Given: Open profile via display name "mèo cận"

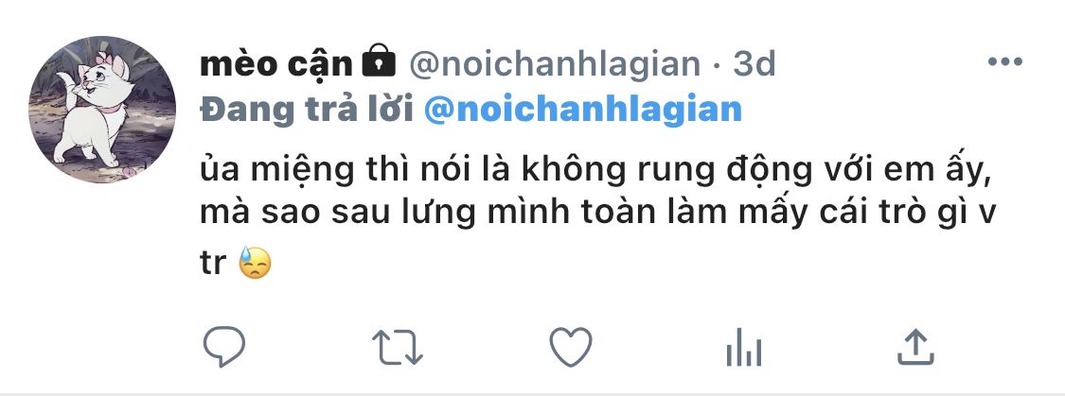Looking at the screenshot, I should [x=276, y=63].
